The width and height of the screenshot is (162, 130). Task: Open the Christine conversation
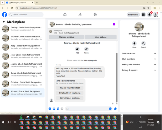pyautogui.click(x=23, y=84)
